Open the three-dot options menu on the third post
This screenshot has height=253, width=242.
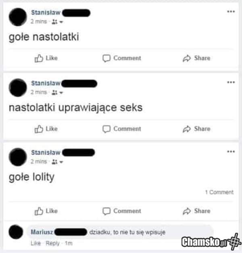pos(231,151)
